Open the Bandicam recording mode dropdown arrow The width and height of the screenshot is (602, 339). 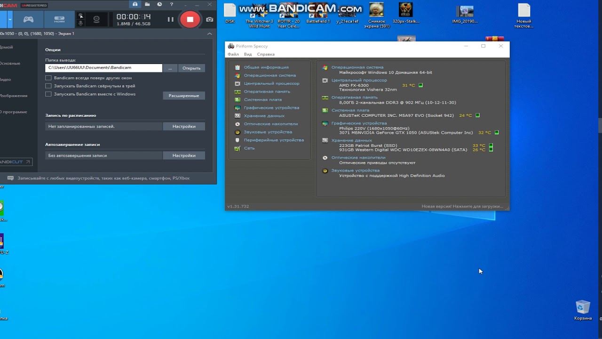click(10, 19)
